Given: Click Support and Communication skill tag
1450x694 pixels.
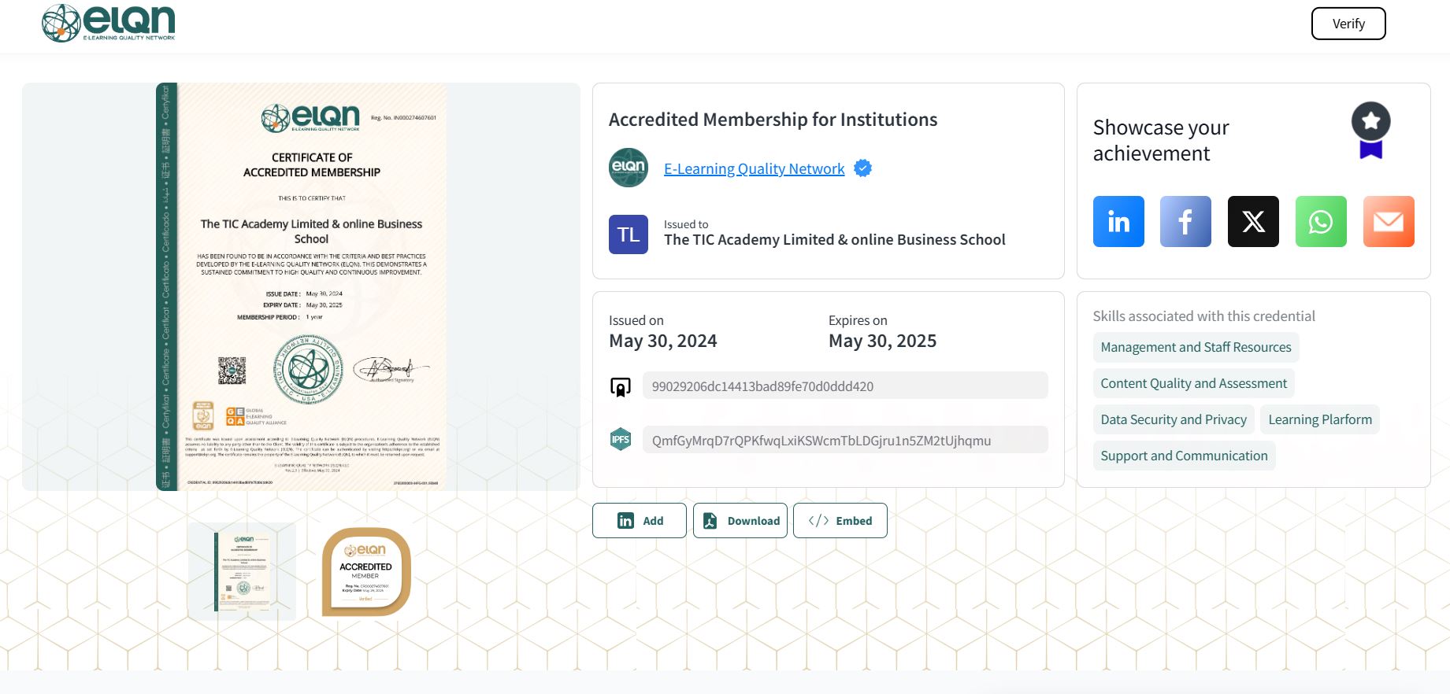Looking at the screenshot, I should (x=1184, y=456).
